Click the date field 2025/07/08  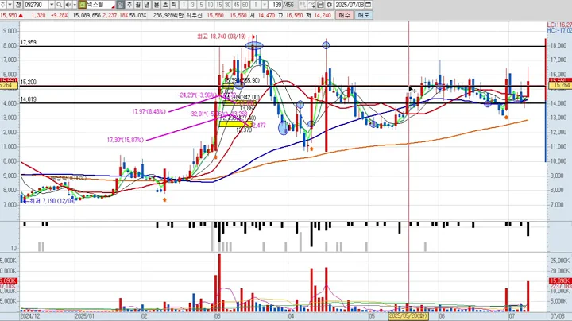pos(350,5)
